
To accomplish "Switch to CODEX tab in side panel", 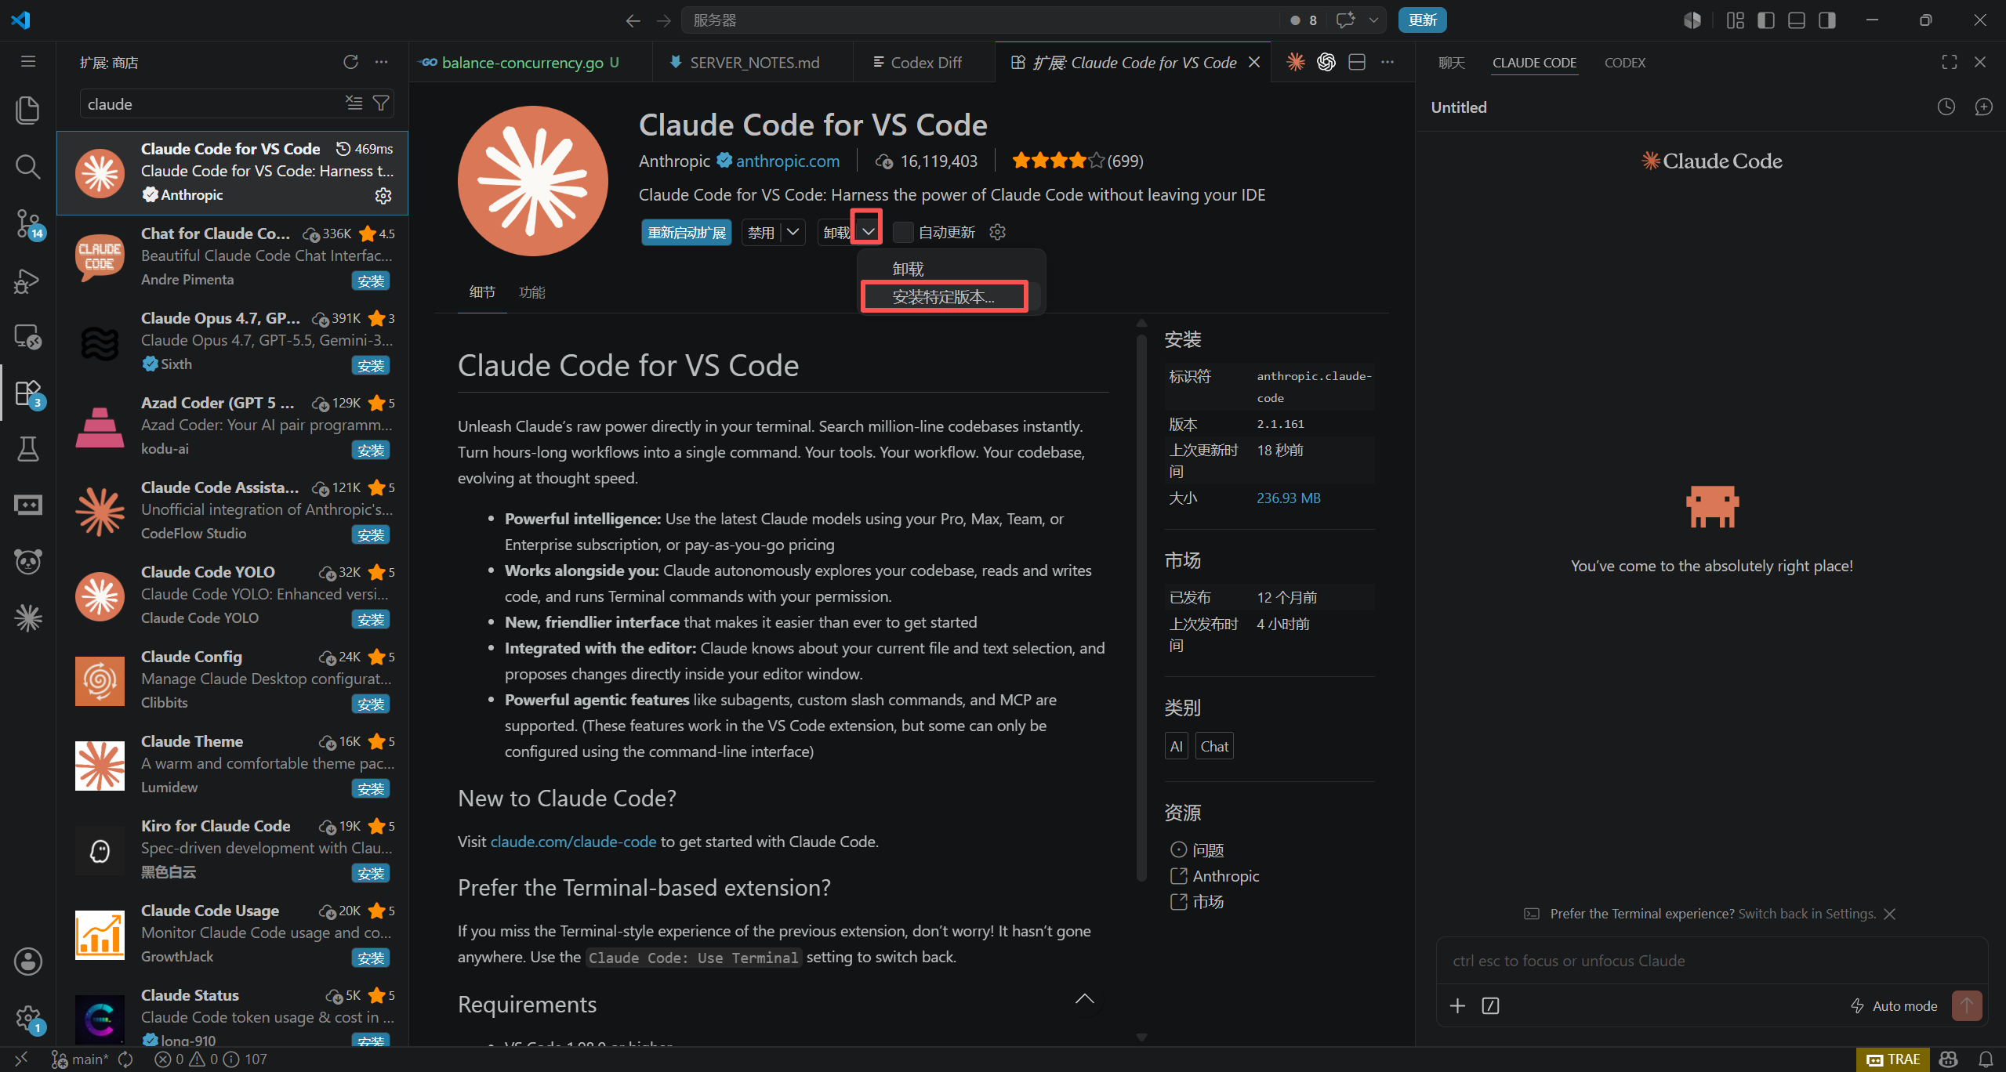I will click(1624, 63).
